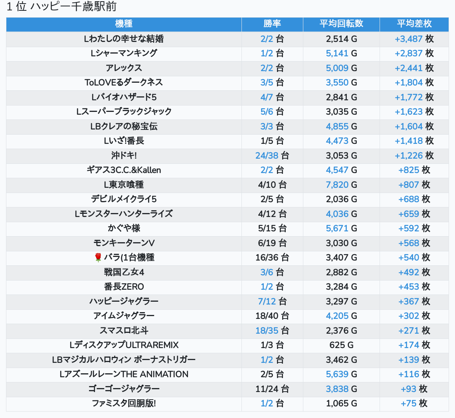Select the 7,820 average spins value
The width and height of the screenshot is (455, 418).
click(337, 185)
